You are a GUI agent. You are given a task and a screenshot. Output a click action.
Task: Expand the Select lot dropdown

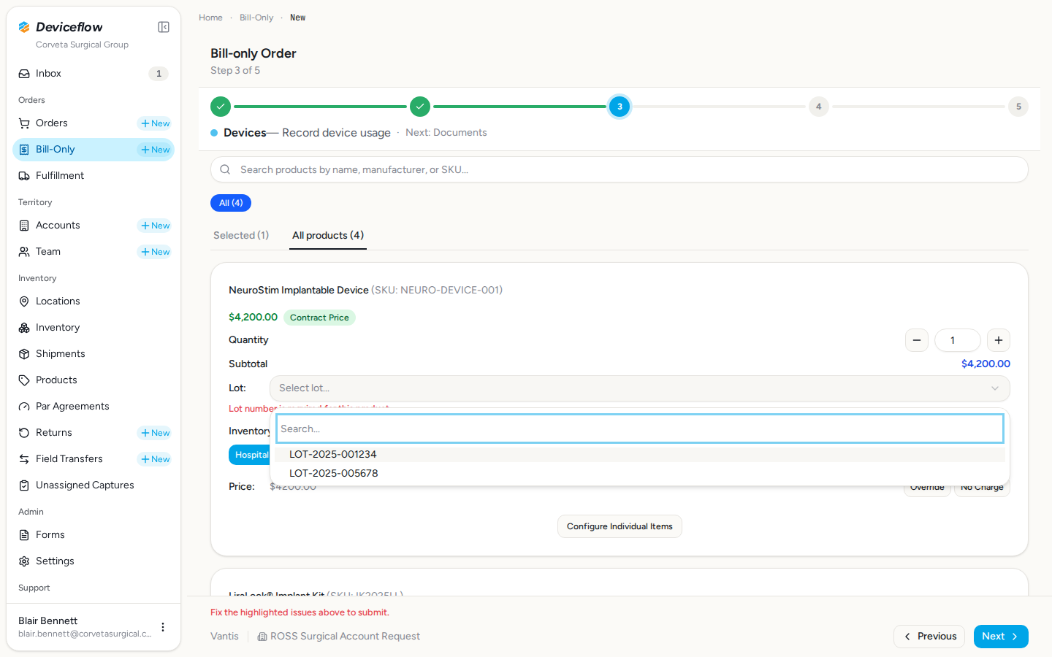639,388
